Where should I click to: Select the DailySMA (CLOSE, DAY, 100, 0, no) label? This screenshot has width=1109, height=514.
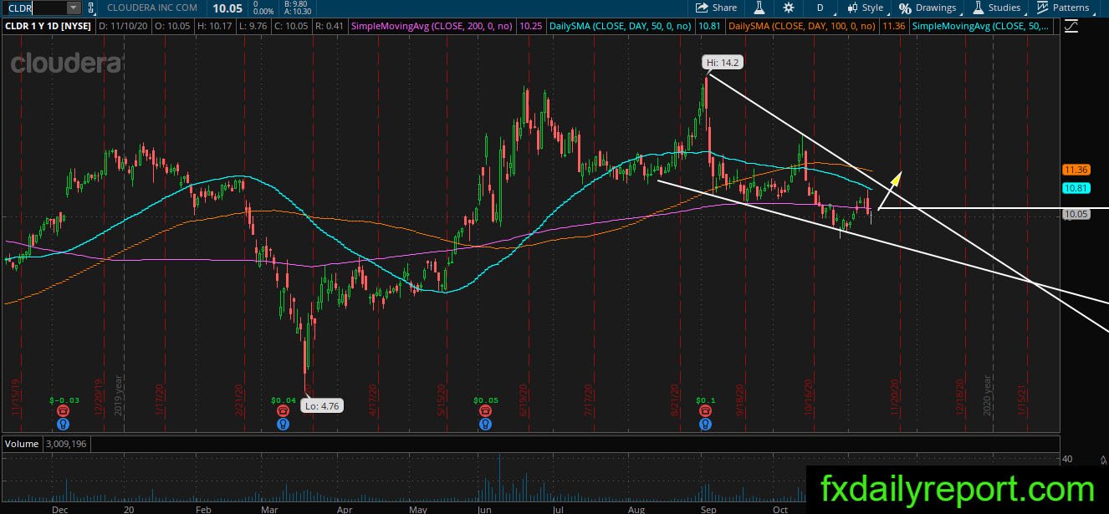[x=802, y=27]
